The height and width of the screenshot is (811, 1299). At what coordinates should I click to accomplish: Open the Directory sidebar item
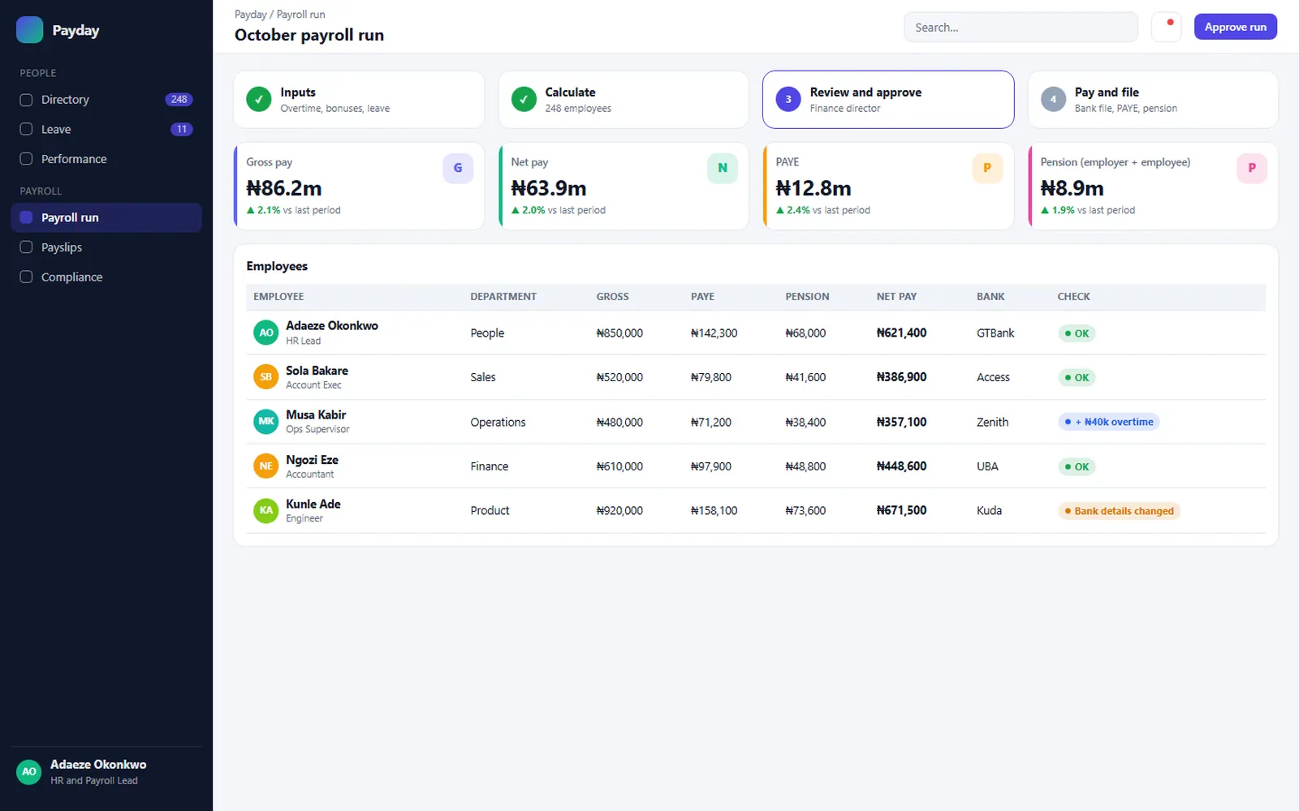(106, 100)
